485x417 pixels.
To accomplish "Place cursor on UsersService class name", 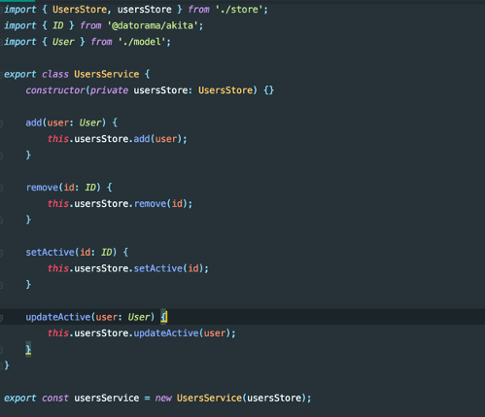I will pyautogui.click(x=107, y=74).
